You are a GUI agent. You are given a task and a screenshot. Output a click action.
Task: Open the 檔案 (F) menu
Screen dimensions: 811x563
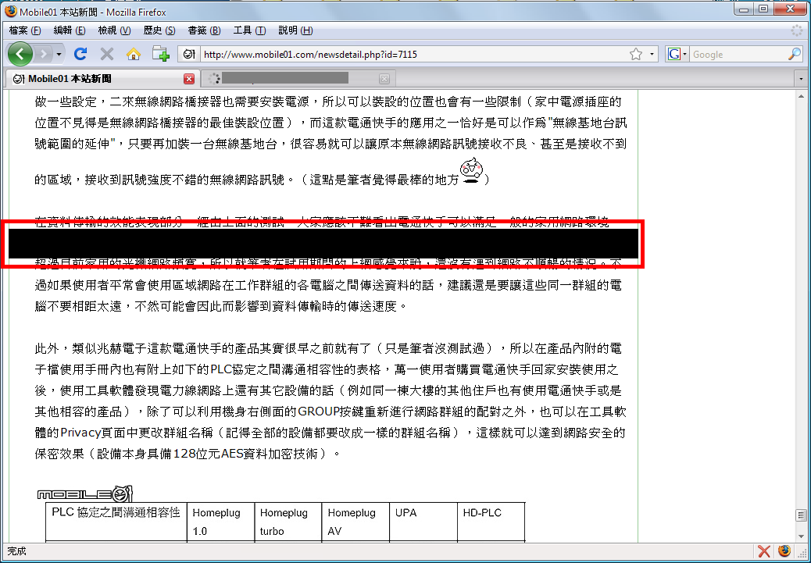coord(25,30)
